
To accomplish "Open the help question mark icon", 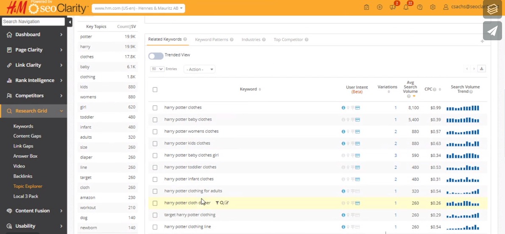I will (420, 7).
